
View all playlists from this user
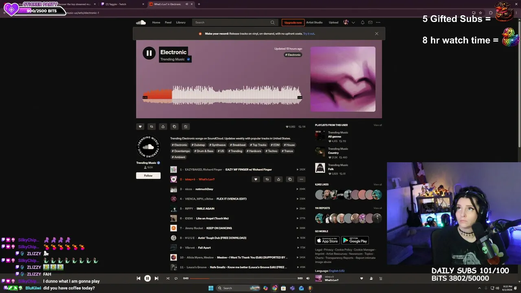pyautogui.click(x=378, y=125)
